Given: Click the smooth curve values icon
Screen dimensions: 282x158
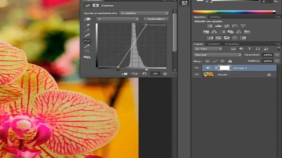Looking at the screenshot, I should coord(87,51).
